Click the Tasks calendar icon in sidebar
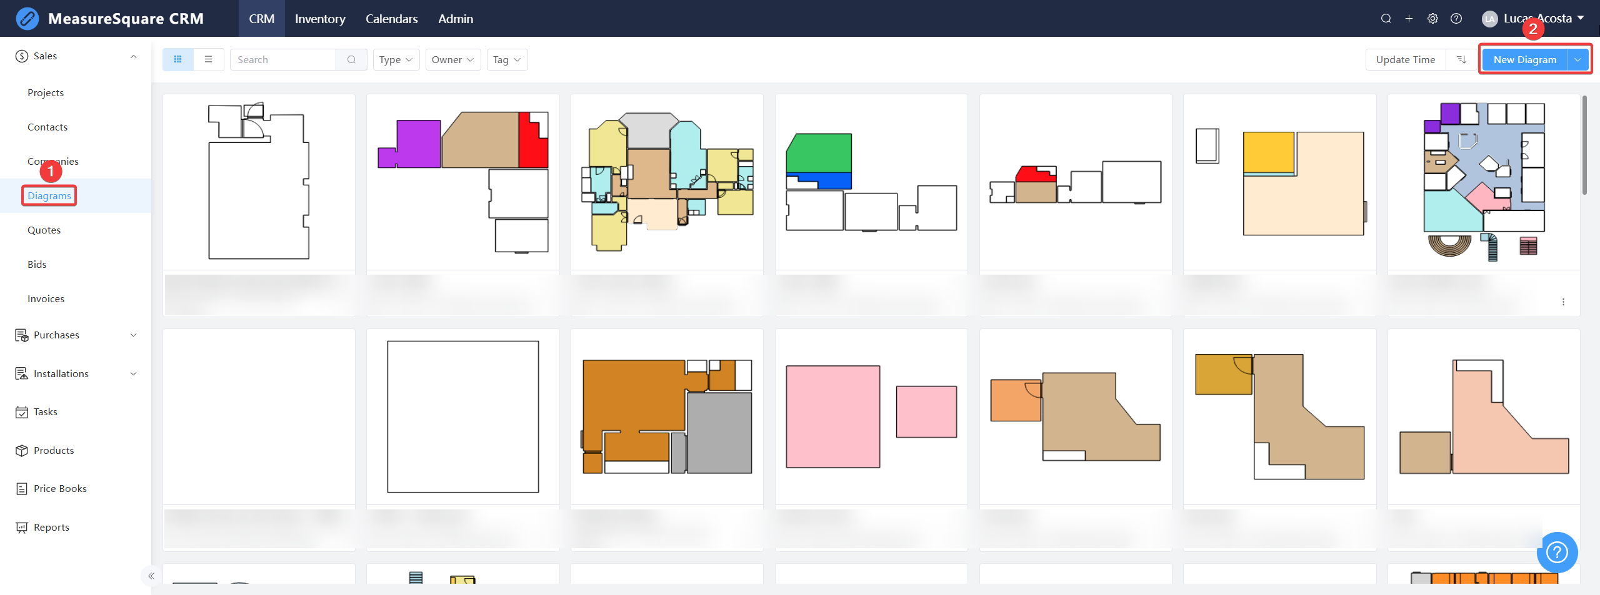1600x595 pixels. click(22, 412)
